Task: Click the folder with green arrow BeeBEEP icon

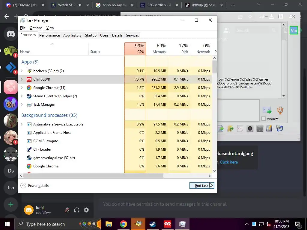Action: pos(230,128)
